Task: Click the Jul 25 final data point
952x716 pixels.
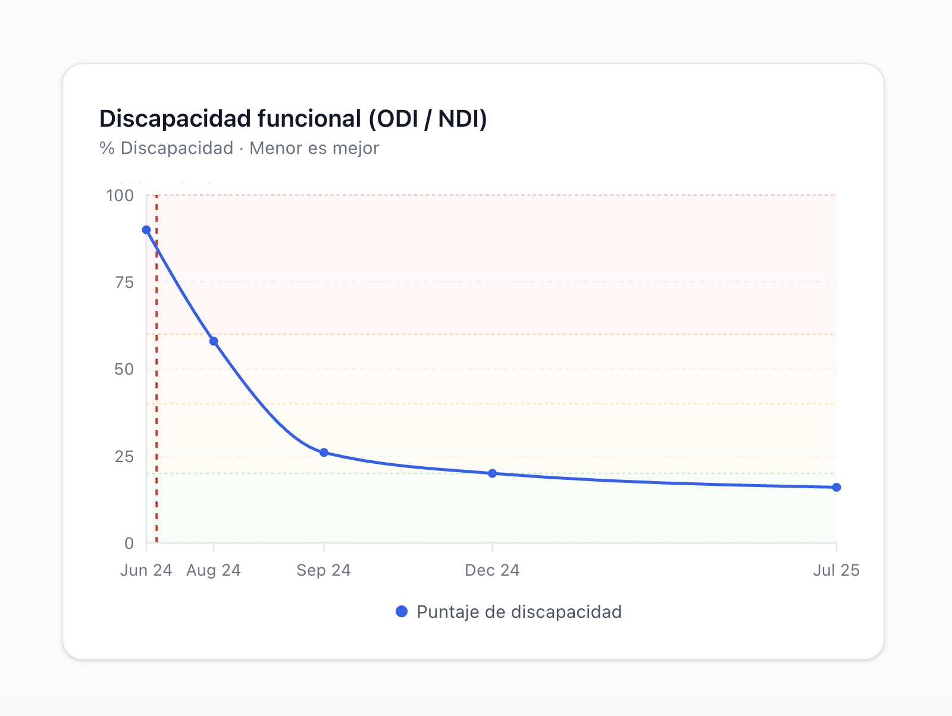Action: pyautogui.click(x=836, y=487)
